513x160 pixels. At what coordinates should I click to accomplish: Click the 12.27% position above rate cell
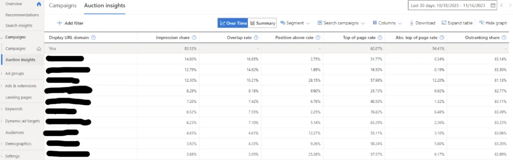click(314, 133)
